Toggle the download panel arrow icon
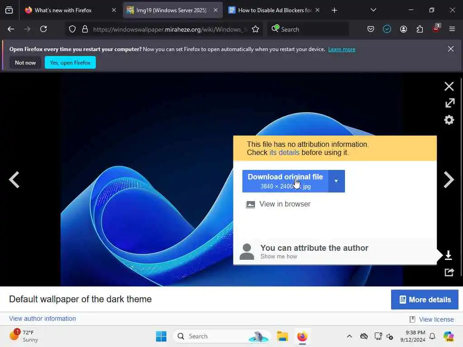Image resolution: width=463 pixels, height=347 pixels. pyautogui.click(x=448, y=255)
